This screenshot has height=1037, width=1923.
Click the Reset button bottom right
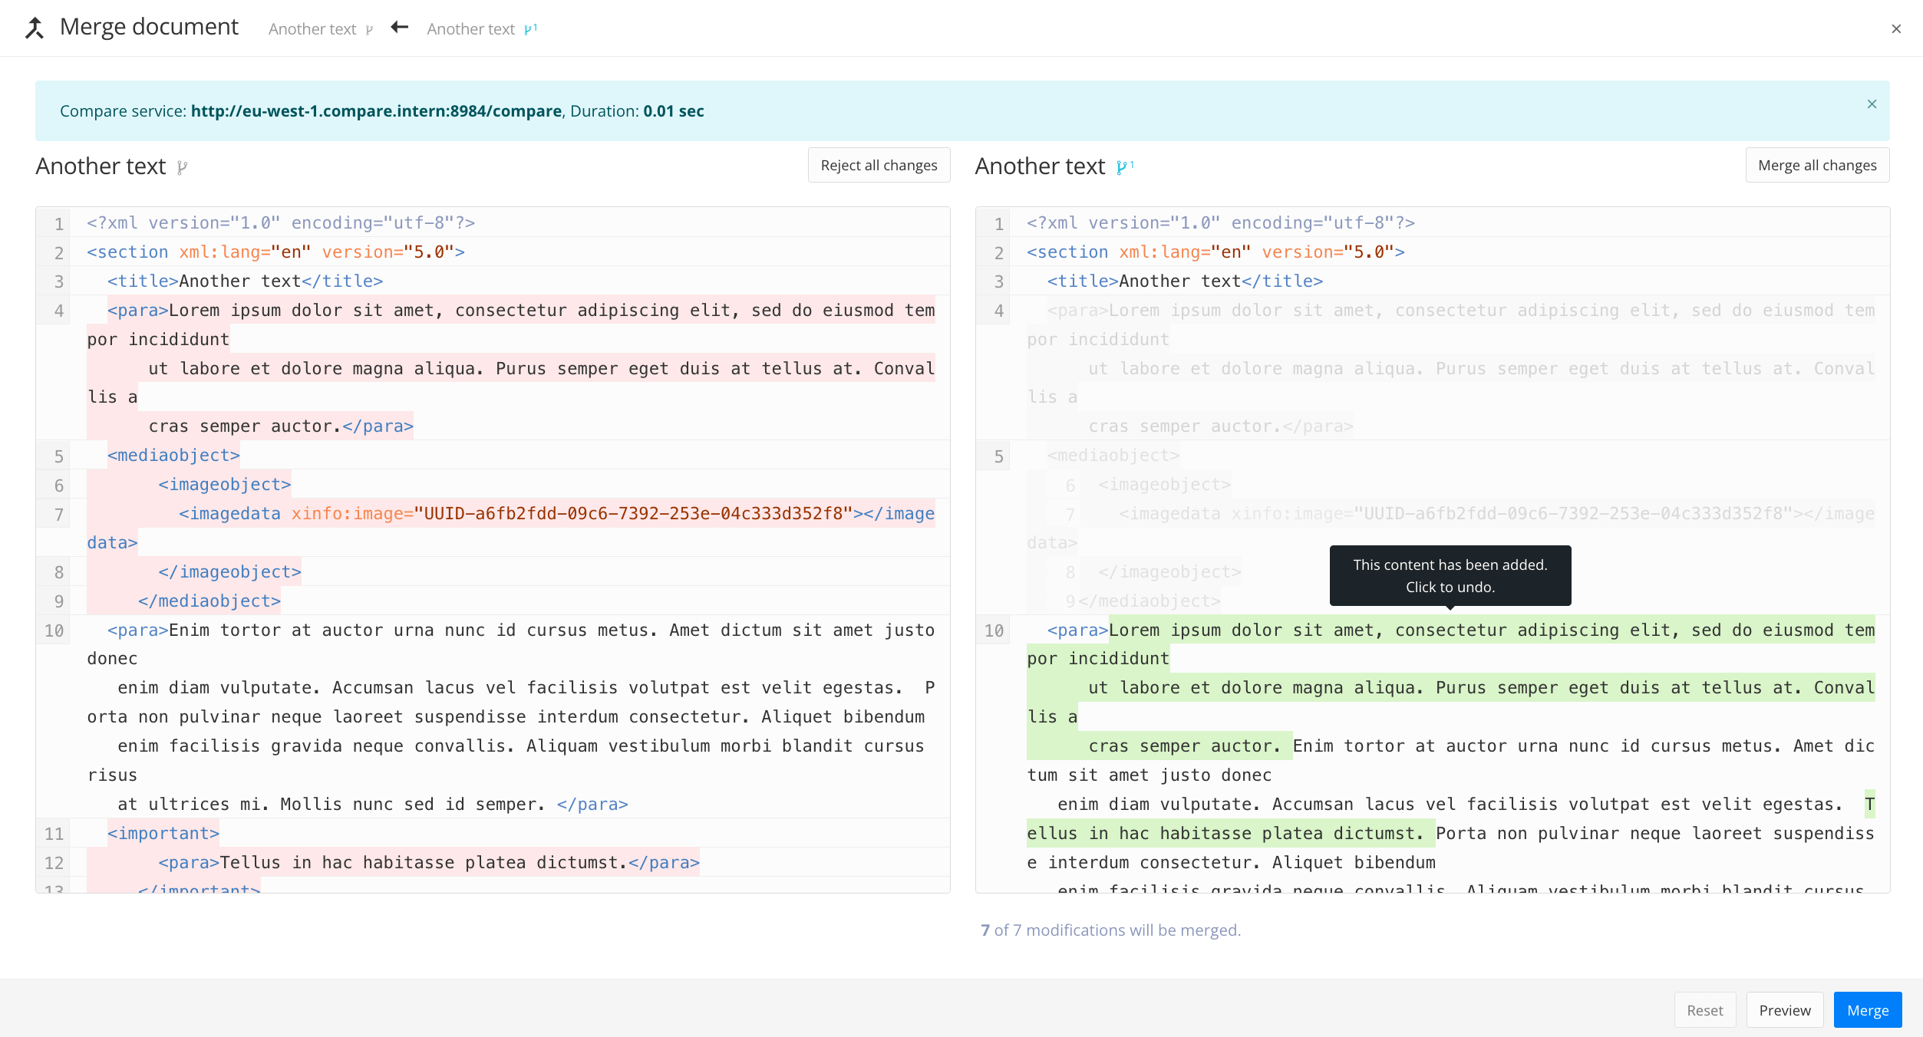pos(1710,1009)
